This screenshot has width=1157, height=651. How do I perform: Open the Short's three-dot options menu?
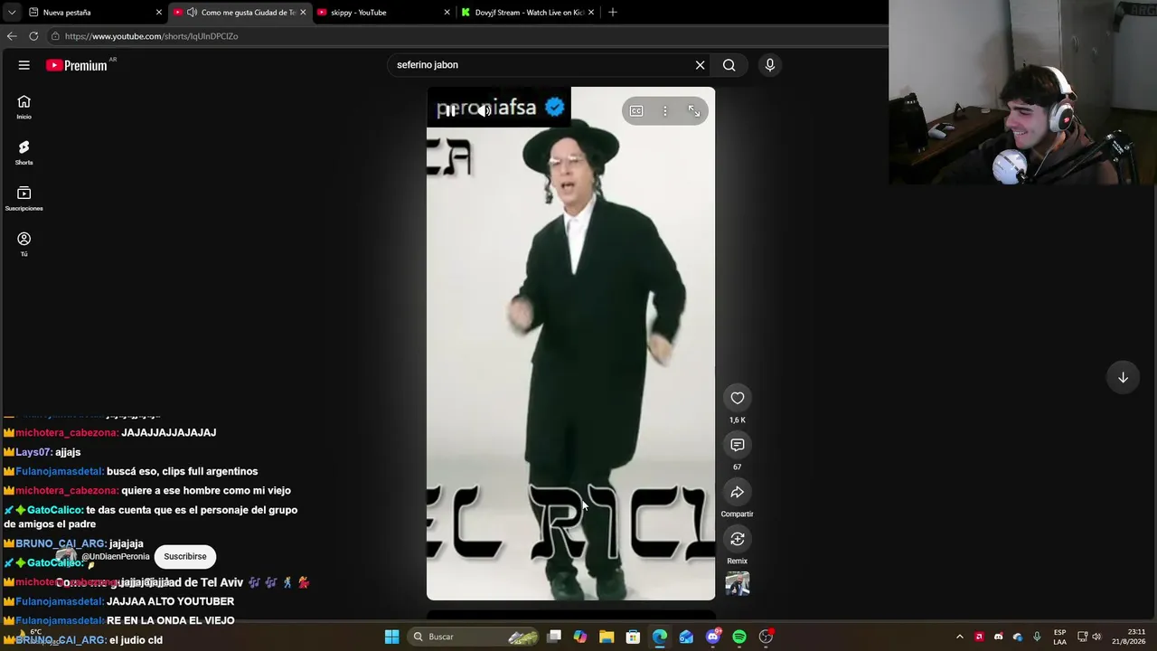click(665, 111)
